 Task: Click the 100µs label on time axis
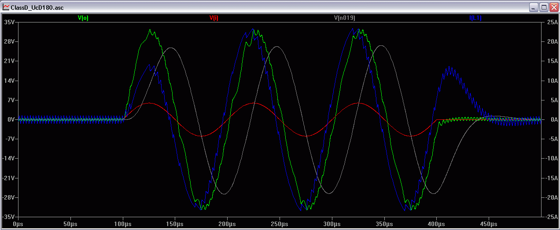[x=123, y=224]
